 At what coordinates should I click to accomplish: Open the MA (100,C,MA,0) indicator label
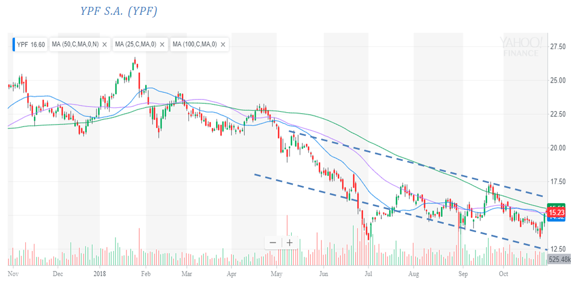(x=195, y=44)
